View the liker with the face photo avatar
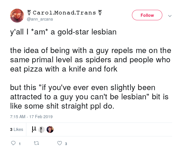 [50, 129]
